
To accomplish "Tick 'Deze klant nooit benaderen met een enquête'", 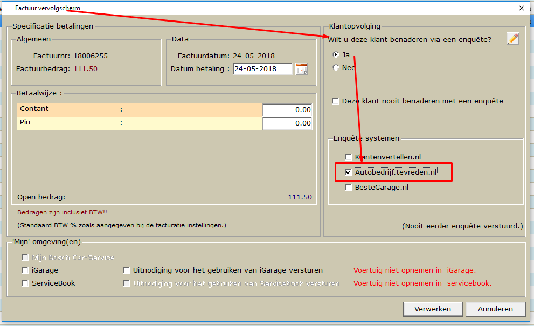I will click(x=336, y=101).
